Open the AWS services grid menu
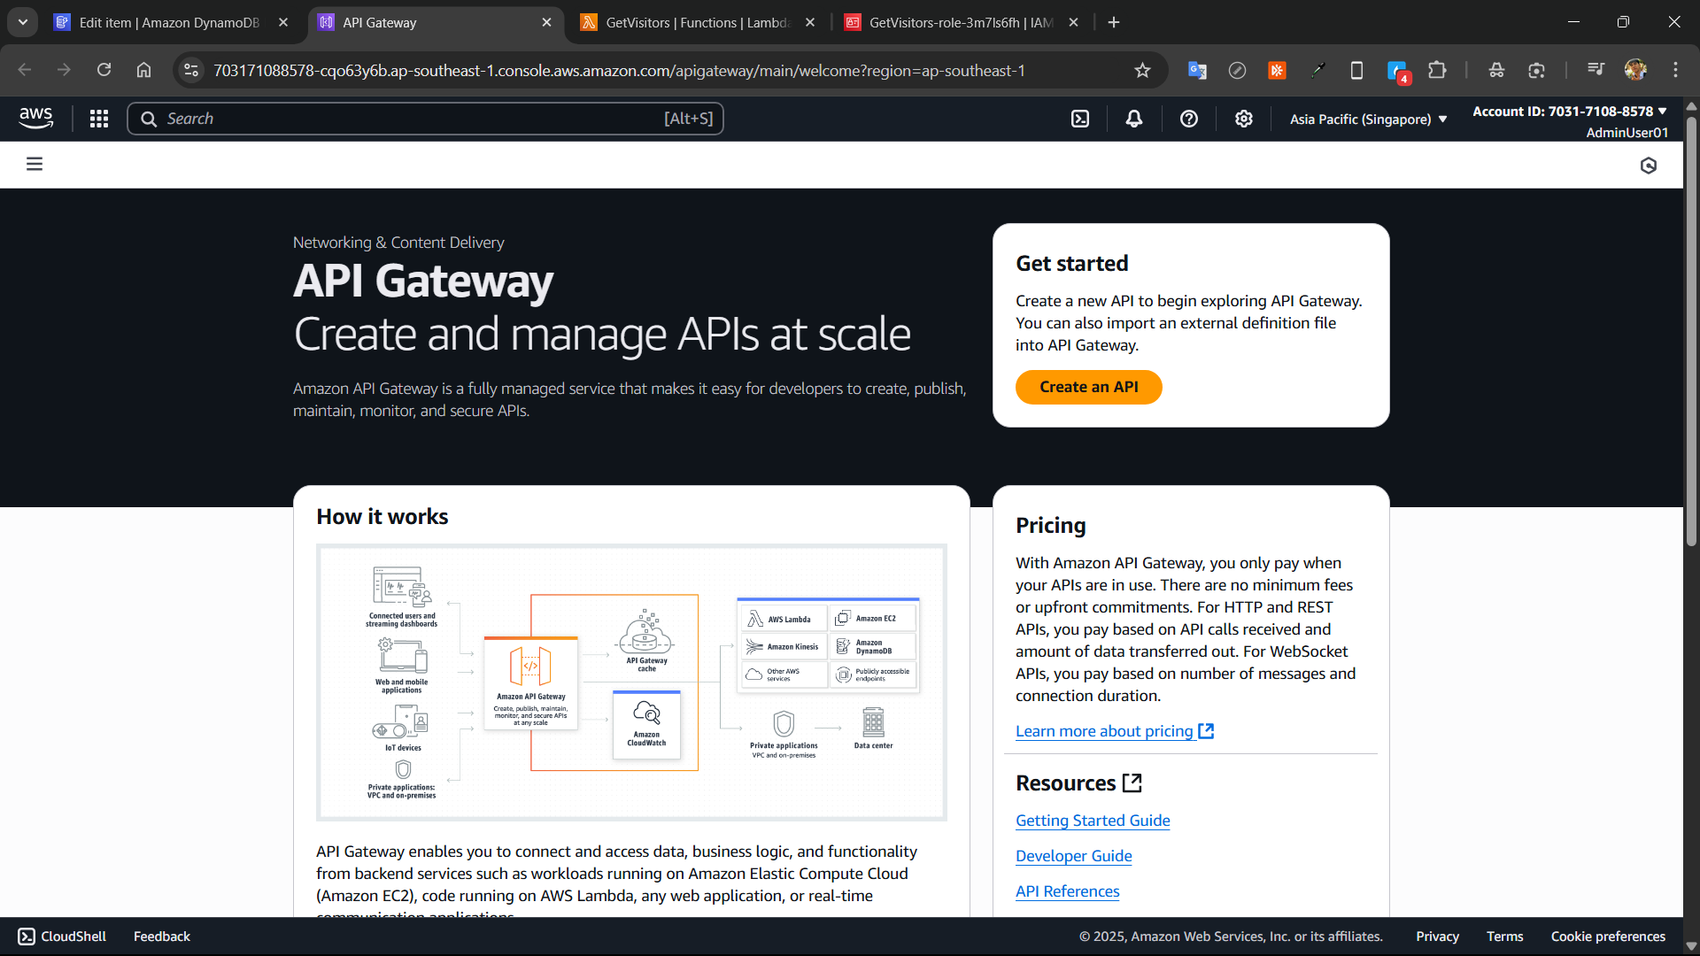1700x956 pixels. pos(99,119)
